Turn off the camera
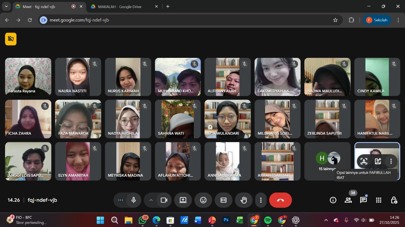 pos(164,200)
